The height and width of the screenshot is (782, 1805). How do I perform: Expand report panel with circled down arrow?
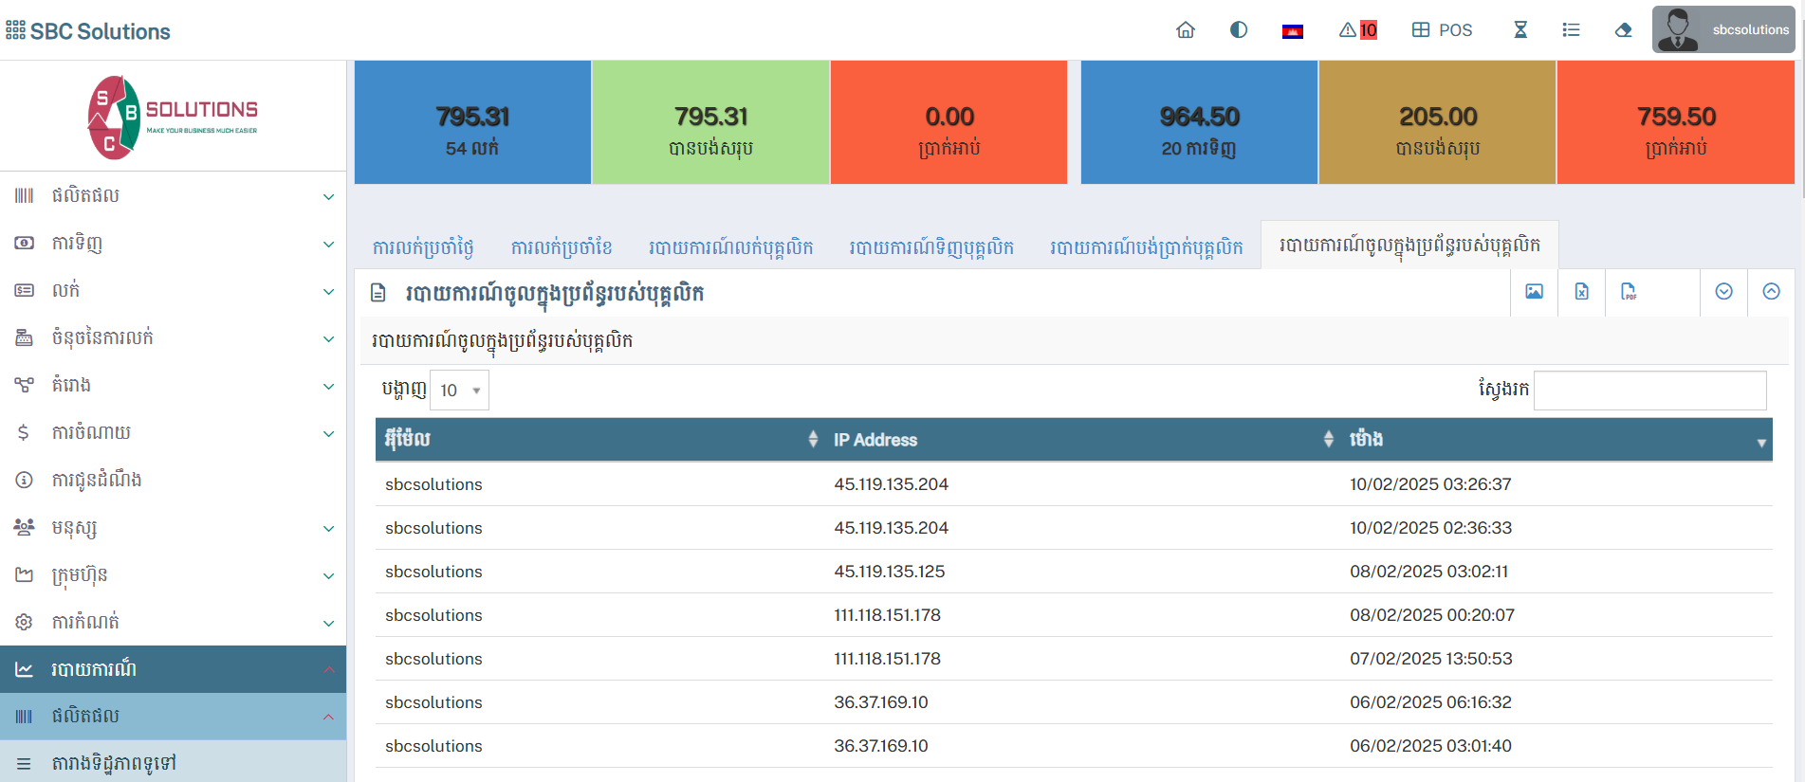coord(1723,292)
